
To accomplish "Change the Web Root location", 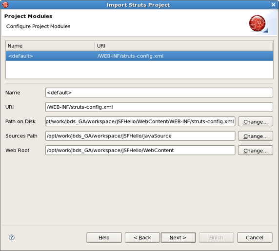I will click(x=256, y=151).
